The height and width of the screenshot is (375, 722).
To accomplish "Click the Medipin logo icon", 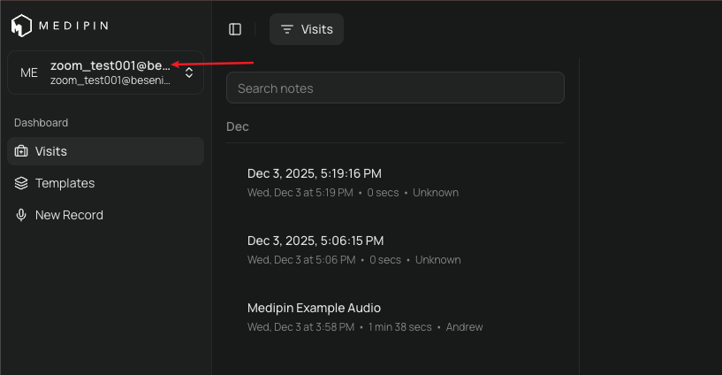I will [x=21, y=26].
